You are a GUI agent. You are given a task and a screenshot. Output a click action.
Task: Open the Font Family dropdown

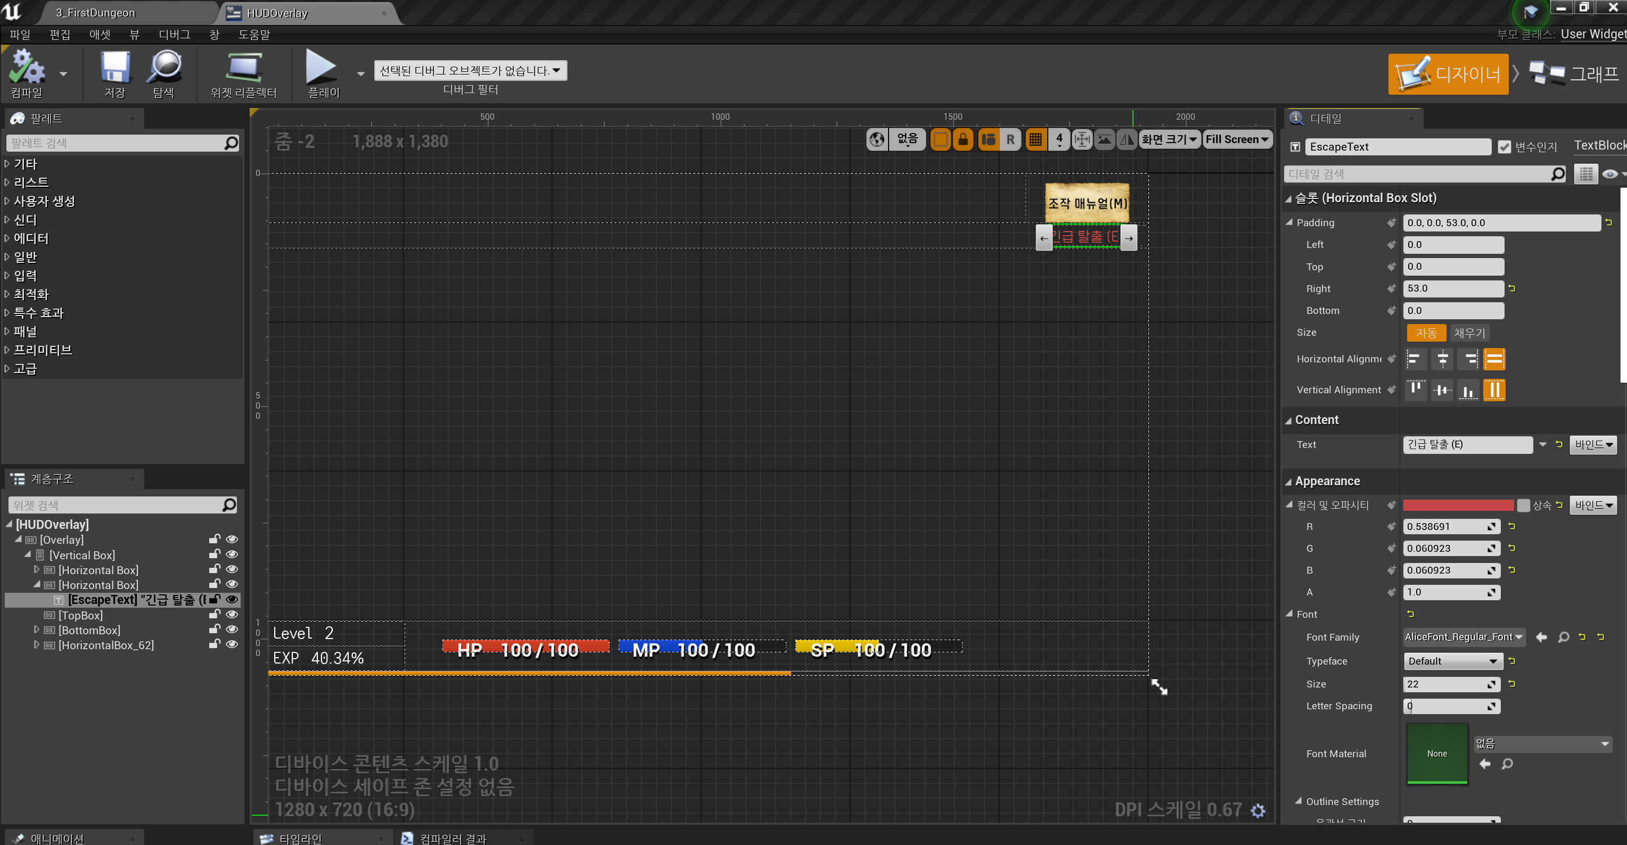(1463, 637)
